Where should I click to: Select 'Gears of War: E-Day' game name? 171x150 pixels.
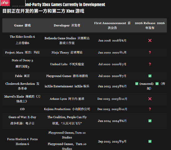22,117
